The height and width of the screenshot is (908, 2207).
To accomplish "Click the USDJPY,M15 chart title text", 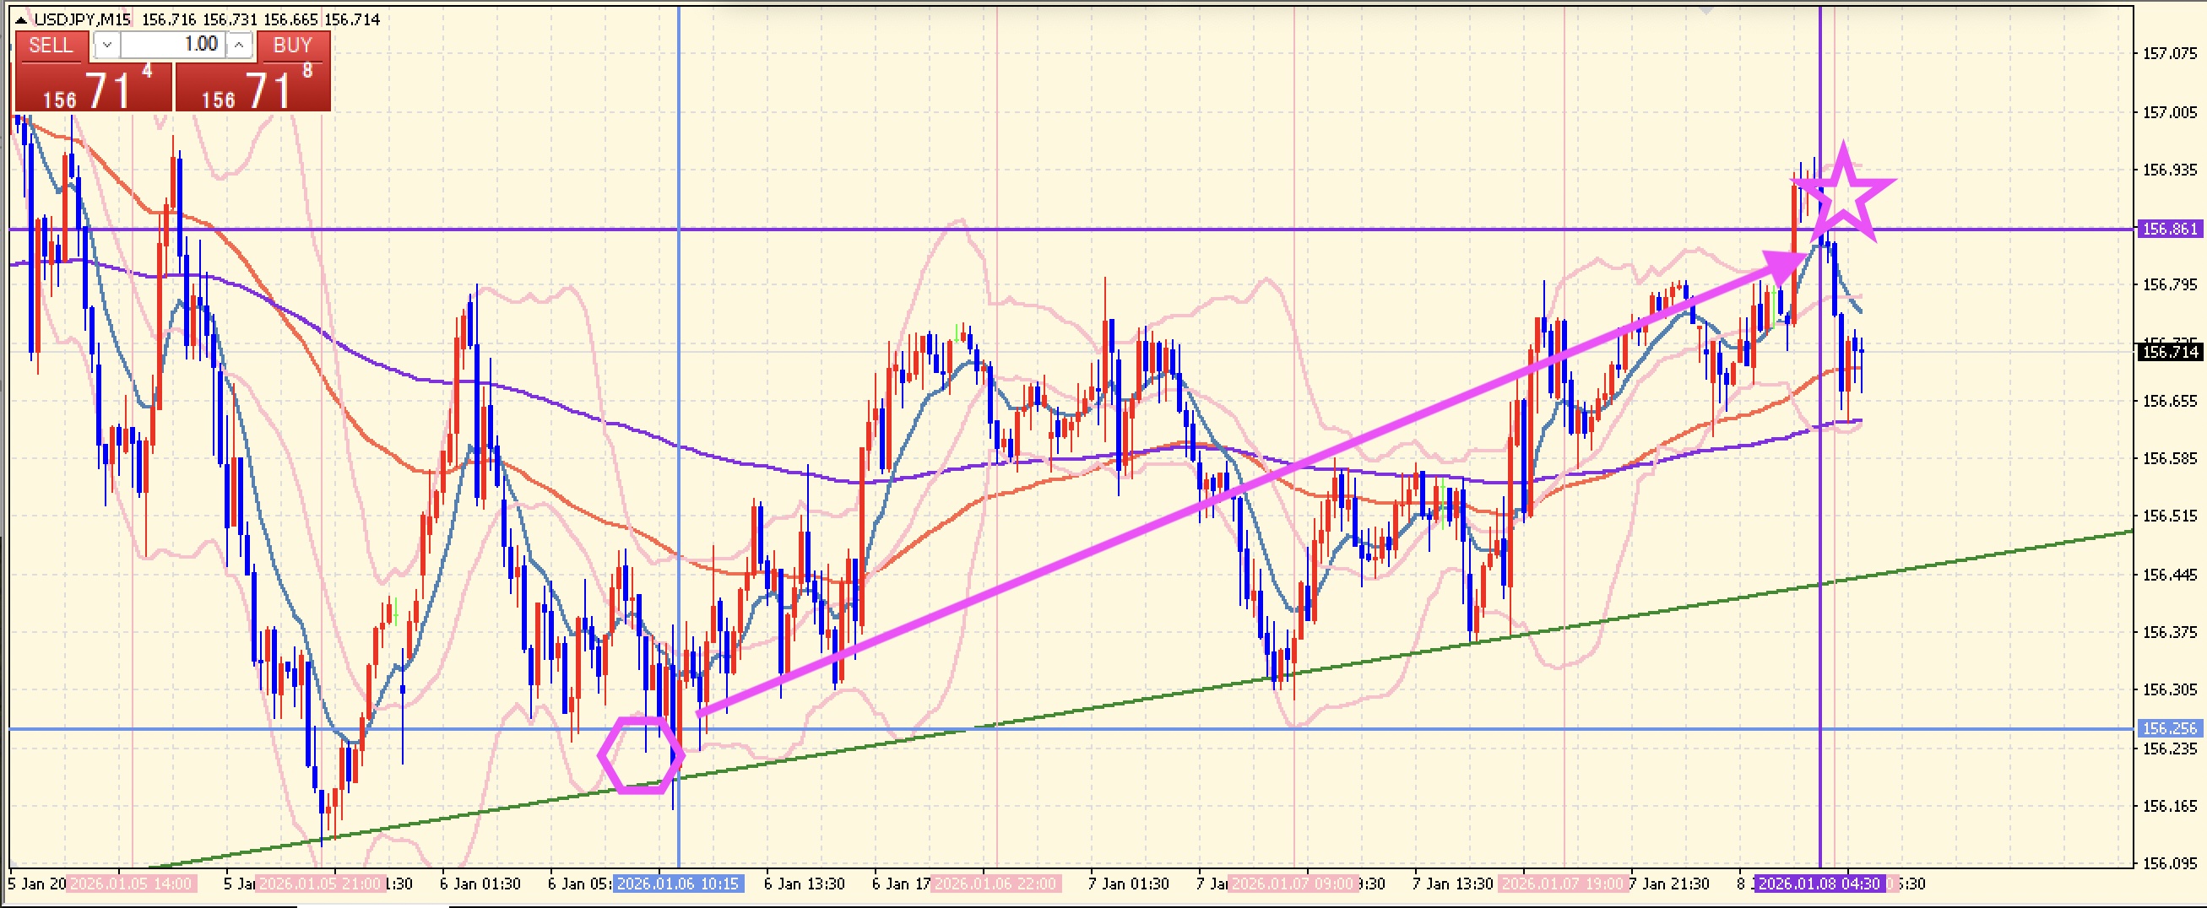I will point(82,19).
